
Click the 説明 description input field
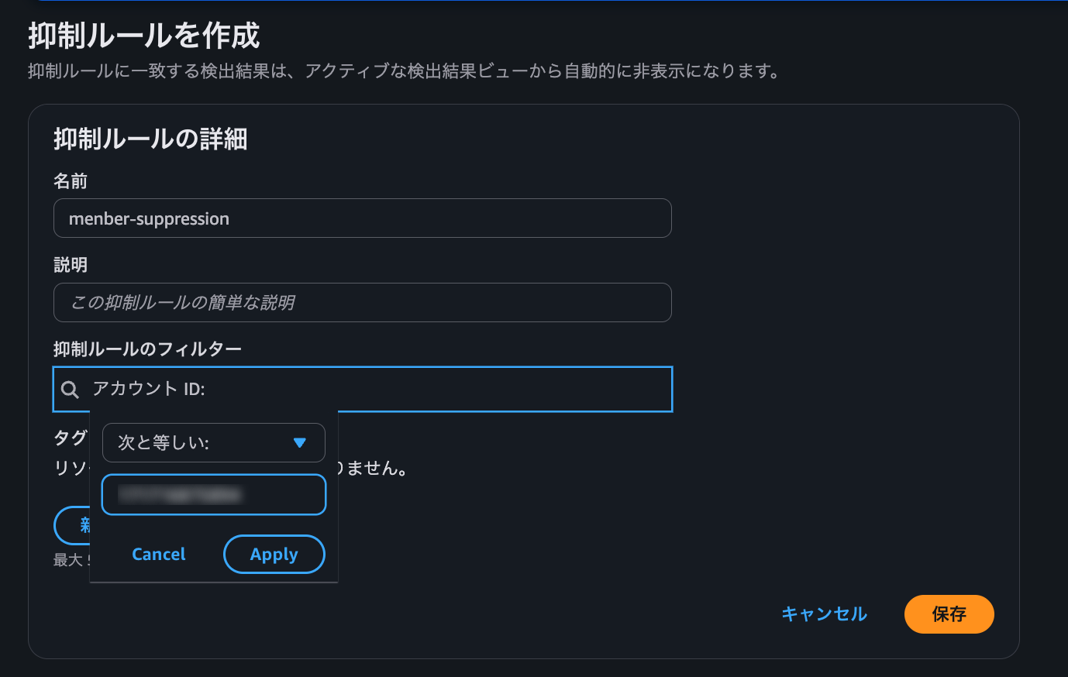(x=362, y=302)
